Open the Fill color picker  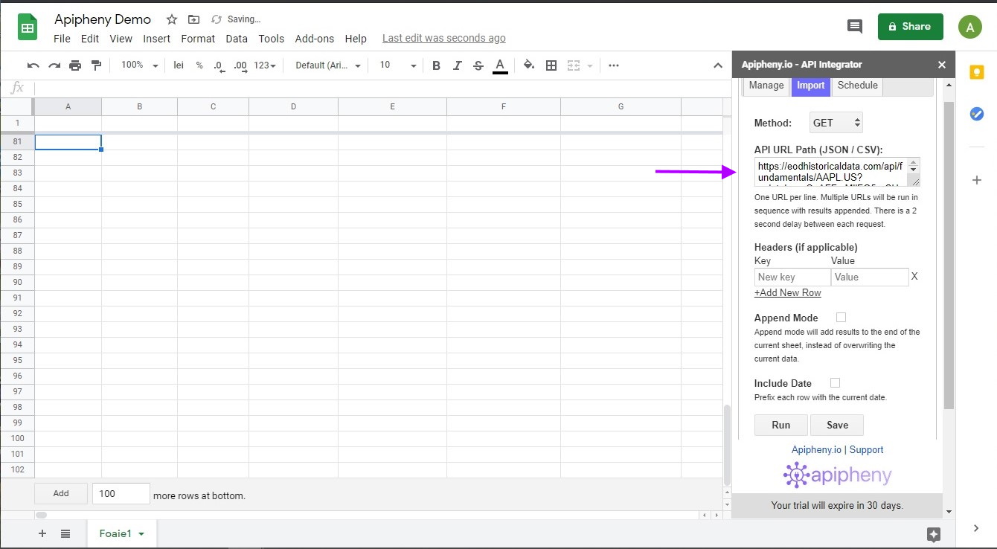point(528,65)
